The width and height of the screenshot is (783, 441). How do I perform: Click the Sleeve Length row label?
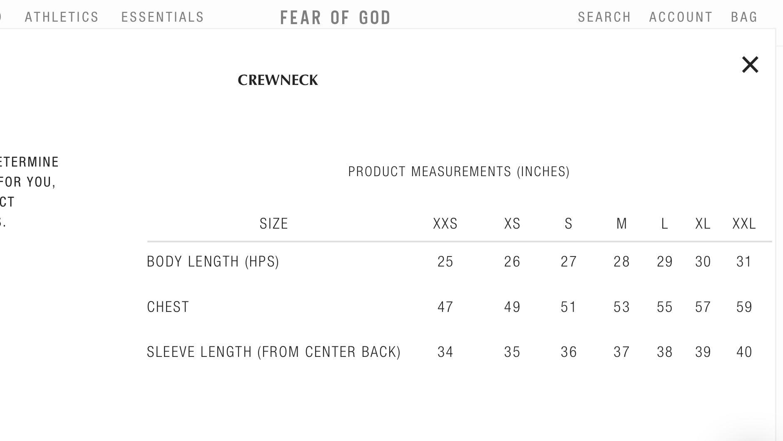[273, 352]
